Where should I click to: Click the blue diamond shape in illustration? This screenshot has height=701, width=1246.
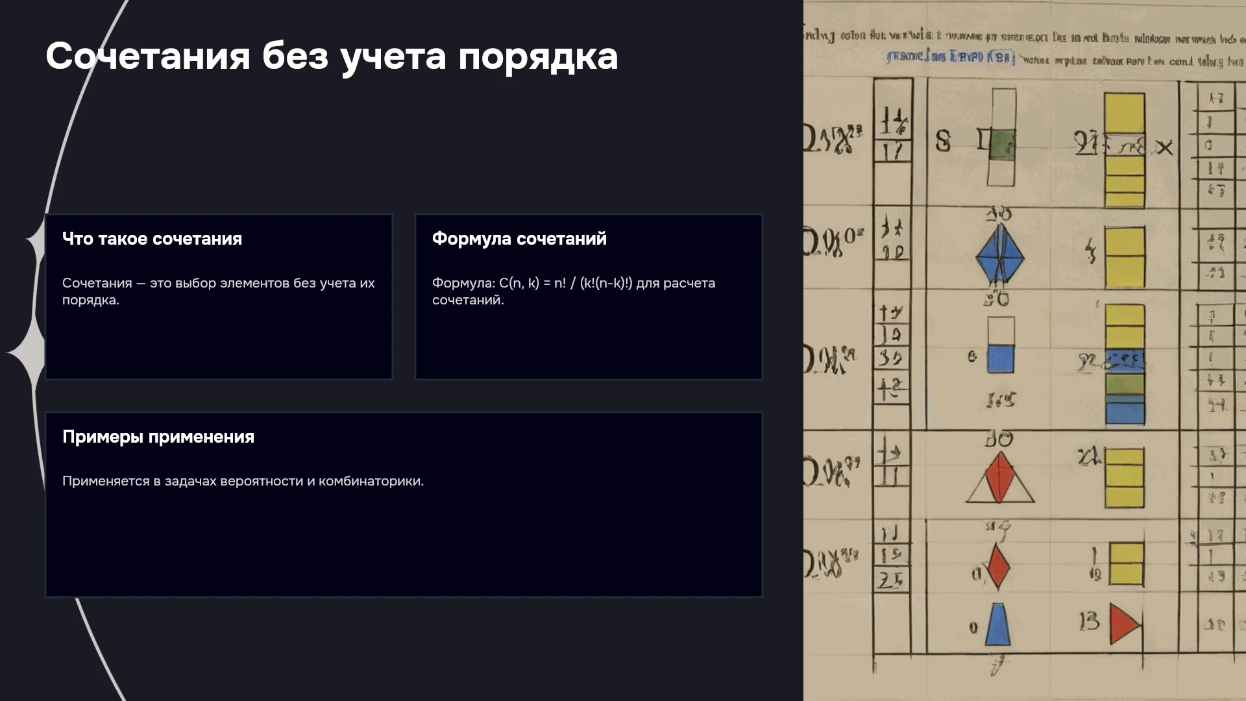coord(1000,254)
